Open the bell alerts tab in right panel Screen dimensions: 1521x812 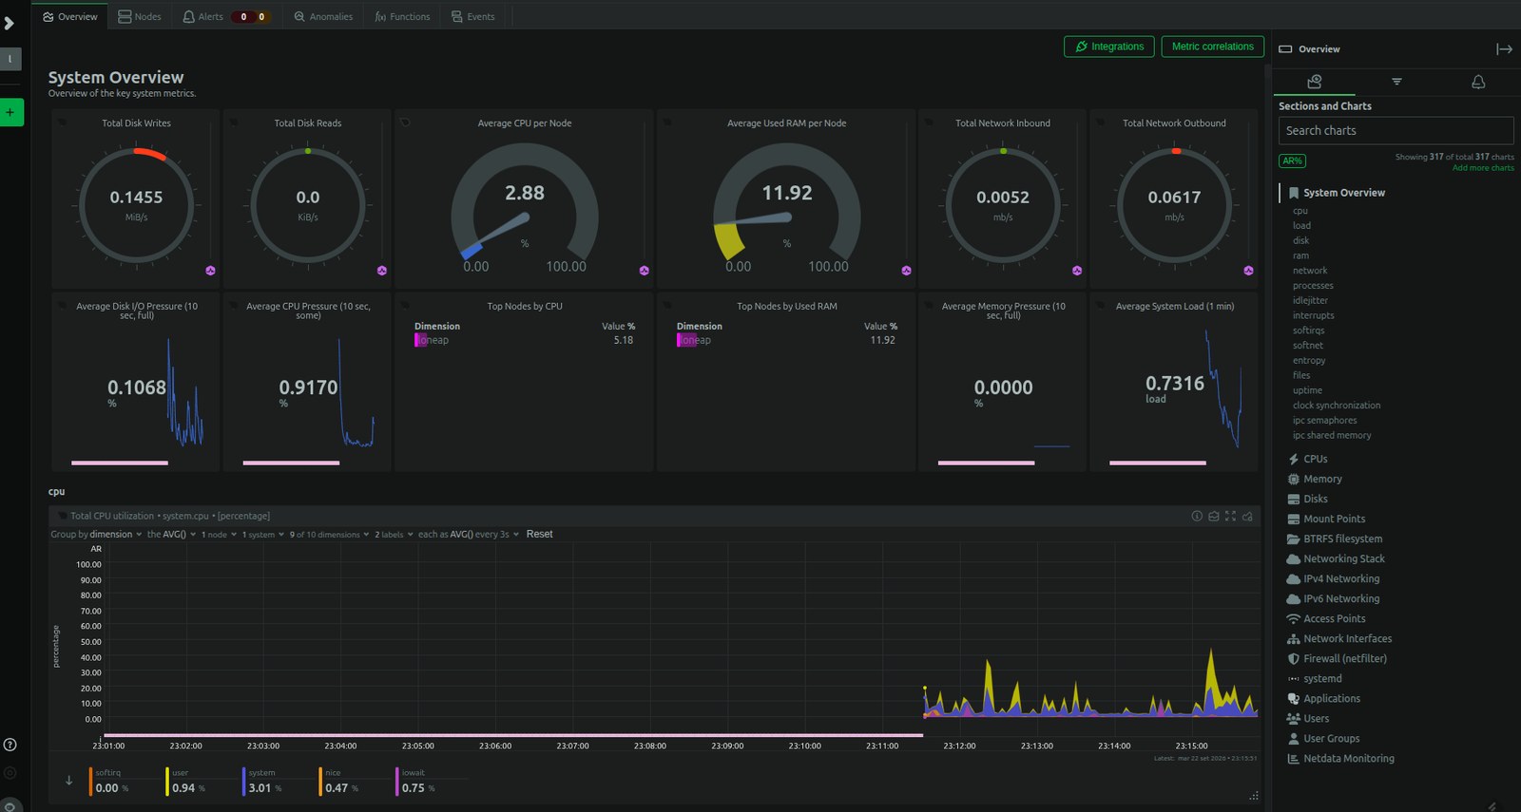point(1478,82)
